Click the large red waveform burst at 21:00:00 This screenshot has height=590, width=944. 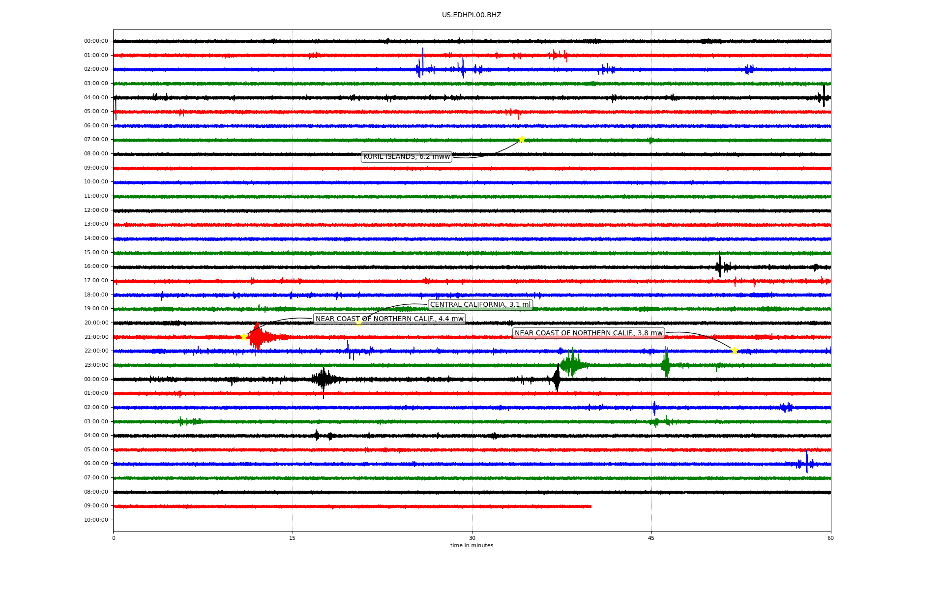coord(258,337)
